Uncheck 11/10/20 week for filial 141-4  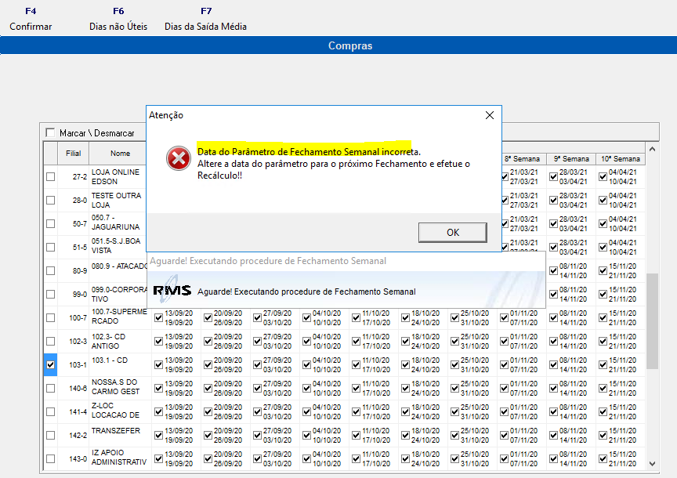(x=356, y=412)
